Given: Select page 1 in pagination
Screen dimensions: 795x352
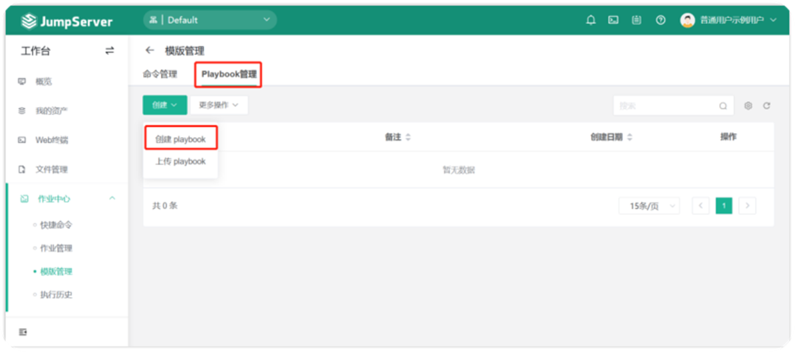Looking at the screenshot, I should coord(724,206).
